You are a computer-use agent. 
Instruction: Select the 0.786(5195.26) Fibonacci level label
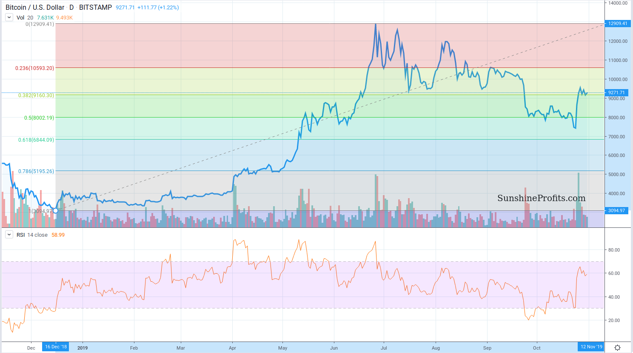point(36,171)
